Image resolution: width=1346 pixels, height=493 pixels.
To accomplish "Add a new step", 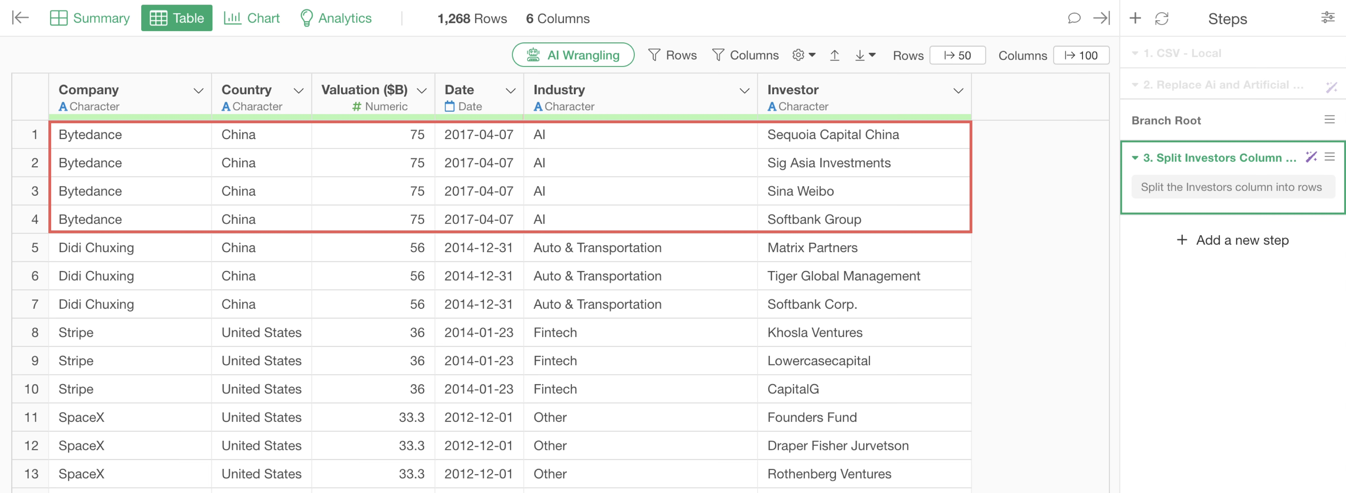I will pyautogui.click(x=1233, y=240).
